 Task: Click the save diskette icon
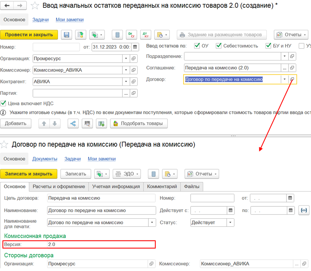(66, 35)
